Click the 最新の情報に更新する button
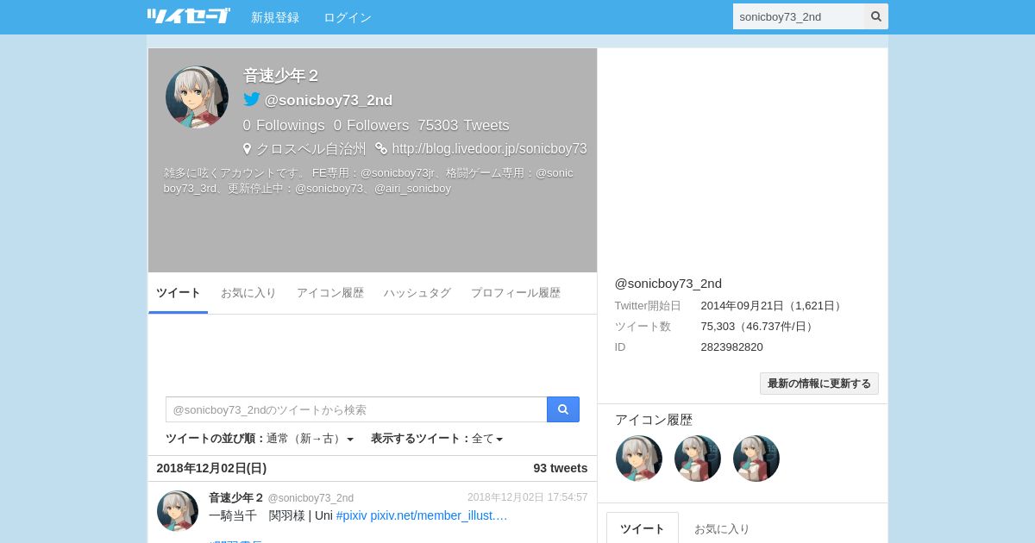The height and width of the screenshot is (543, 1035). [819, 384]
